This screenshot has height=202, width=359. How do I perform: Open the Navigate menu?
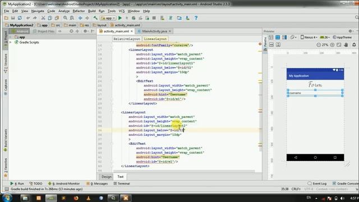[x=38, y=11]
